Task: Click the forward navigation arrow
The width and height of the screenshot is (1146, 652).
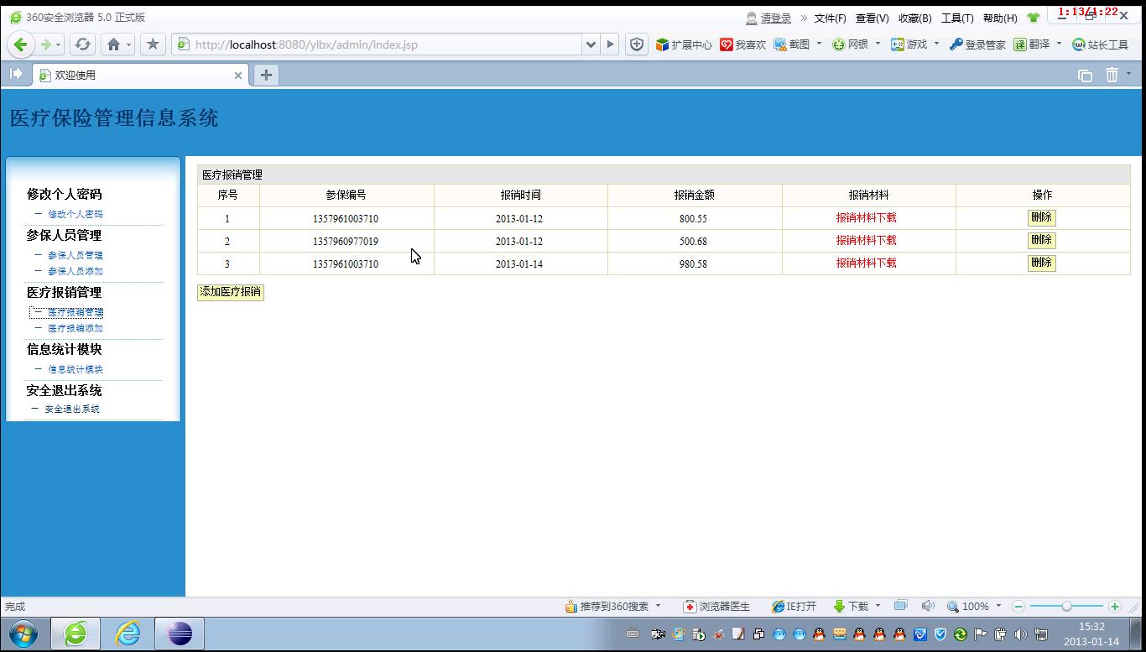Action: (x=46, y=44)
